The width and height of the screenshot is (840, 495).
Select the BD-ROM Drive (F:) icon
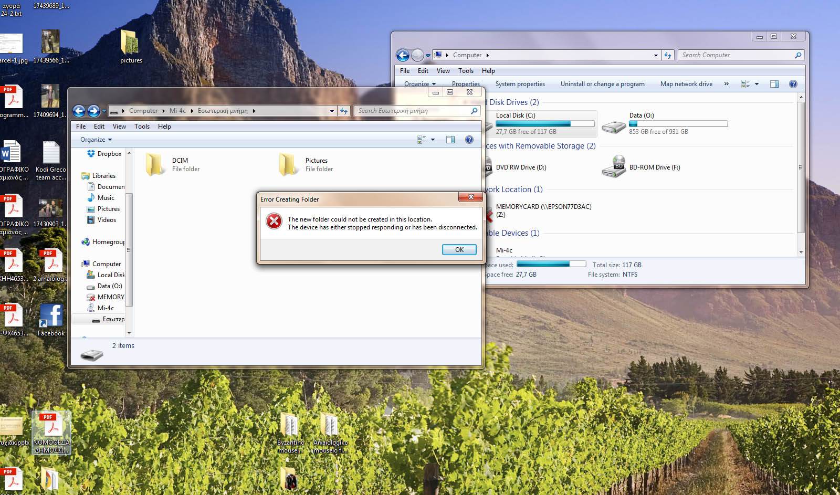pos(613,167)
